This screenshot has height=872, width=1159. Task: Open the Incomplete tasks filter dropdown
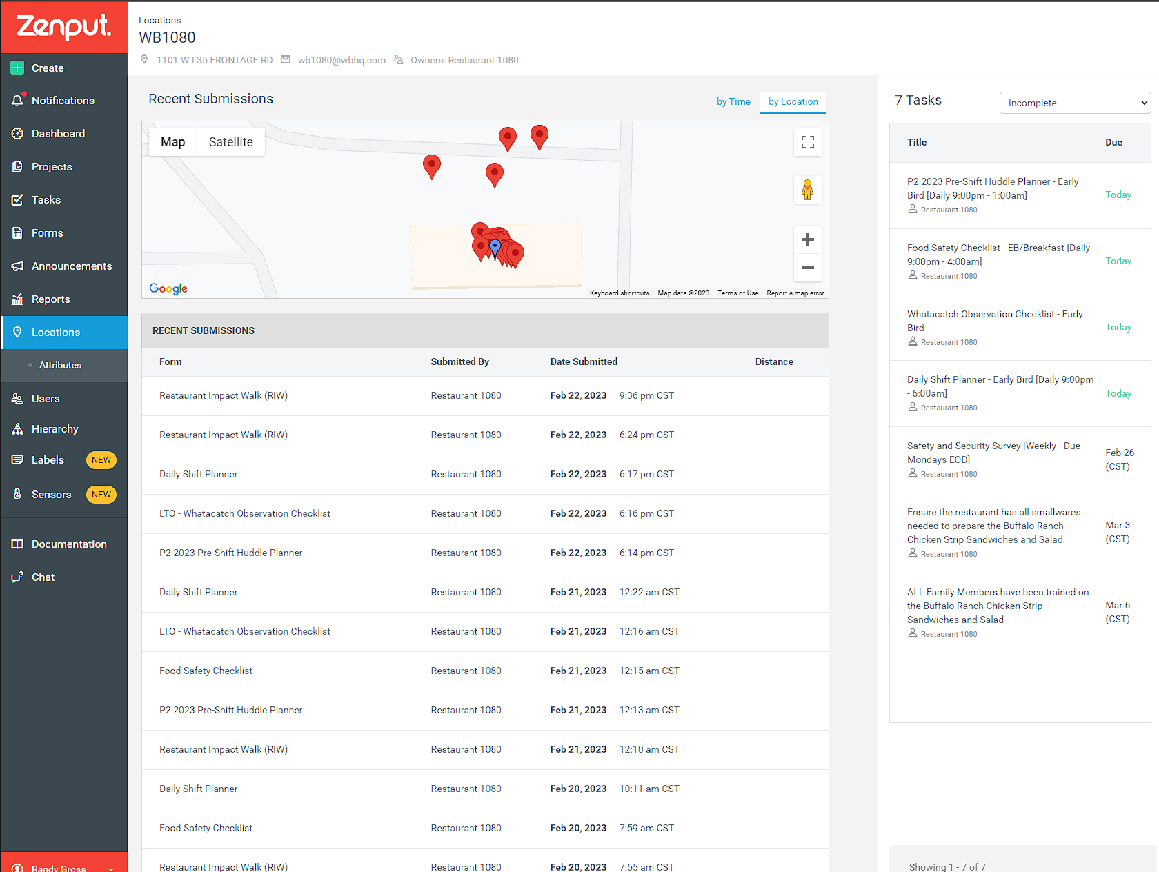pos(1075,103)
